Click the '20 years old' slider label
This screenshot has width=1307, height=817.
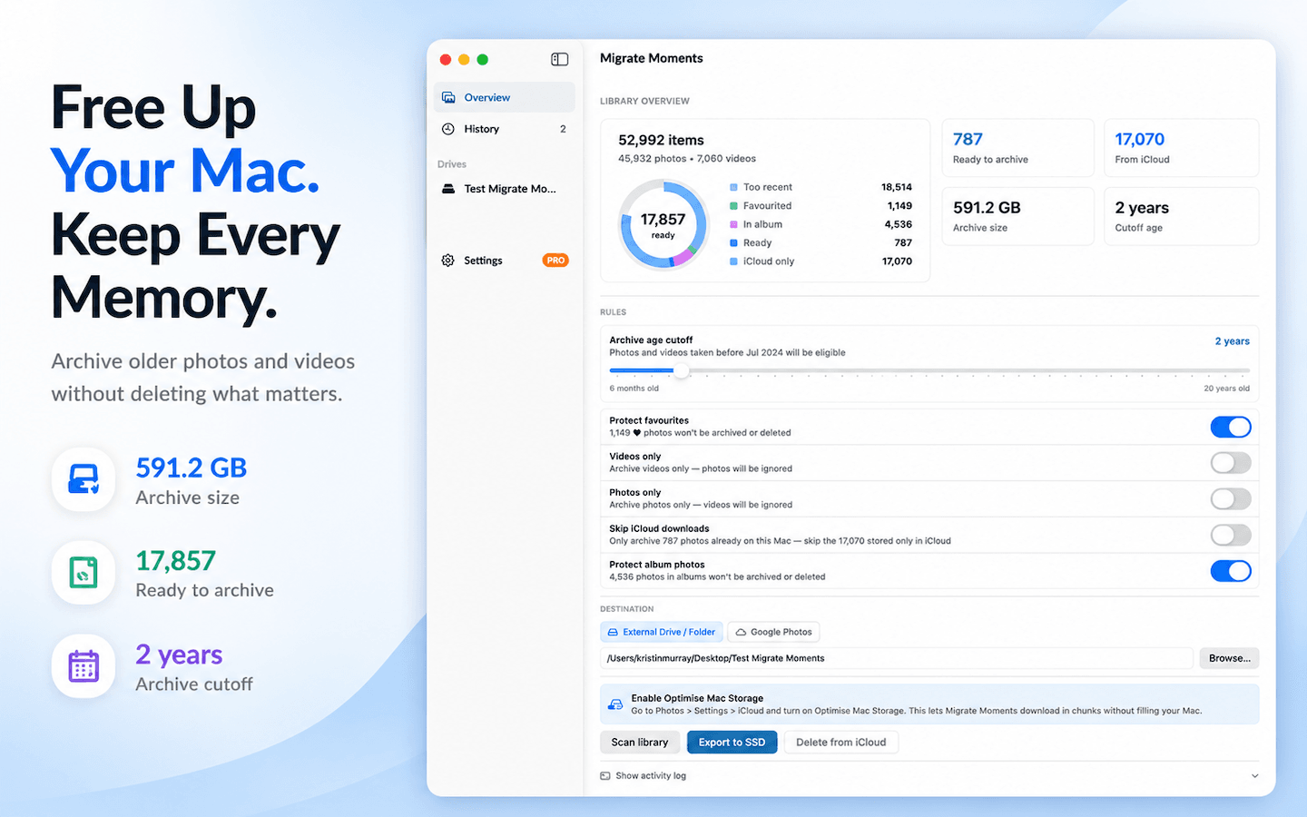click(1226, 389)
